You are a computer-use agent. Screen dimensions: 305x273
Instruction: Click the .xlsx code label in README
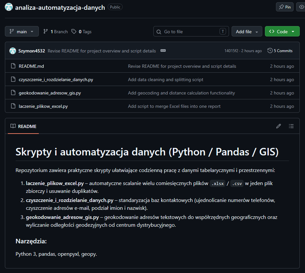pyautogui.click(x=218, y=183)
